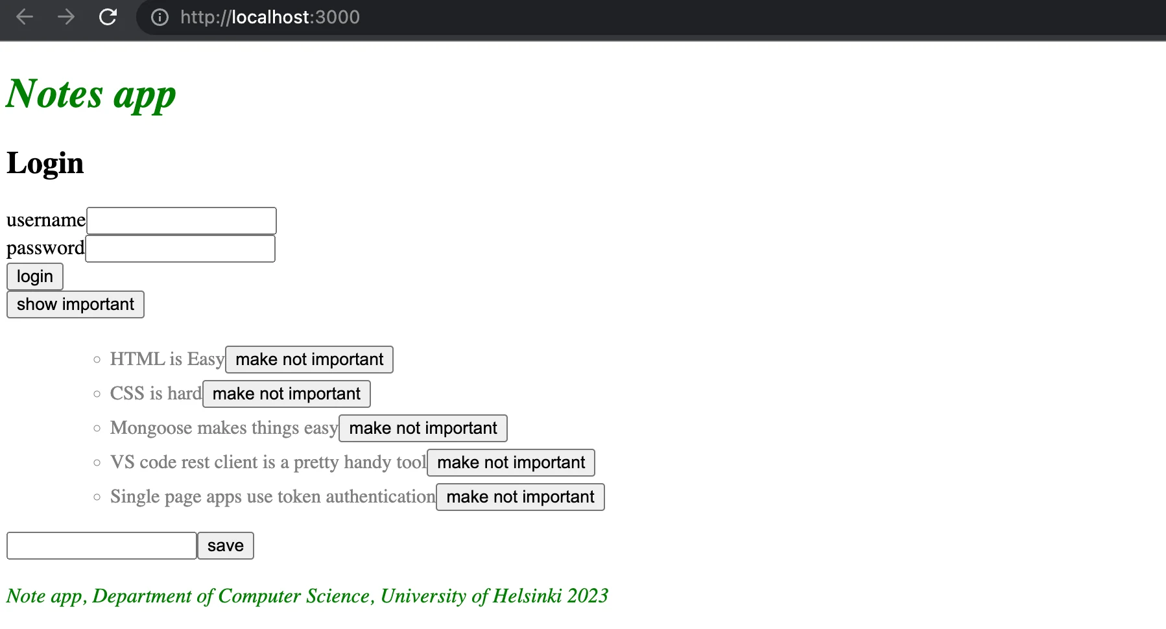Select 'Mongoose makes things easy' note text
The image size is (1166, 629).
(x=224, y=428)
